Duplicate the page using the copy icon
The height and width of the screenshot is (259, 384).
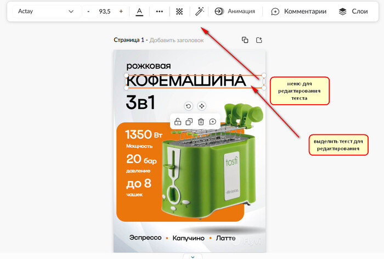click(x=245, y=40)
